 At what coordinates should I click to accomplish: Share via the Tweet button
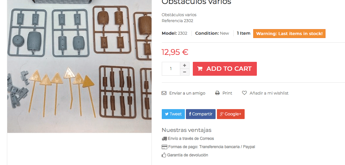coord(173,114)
